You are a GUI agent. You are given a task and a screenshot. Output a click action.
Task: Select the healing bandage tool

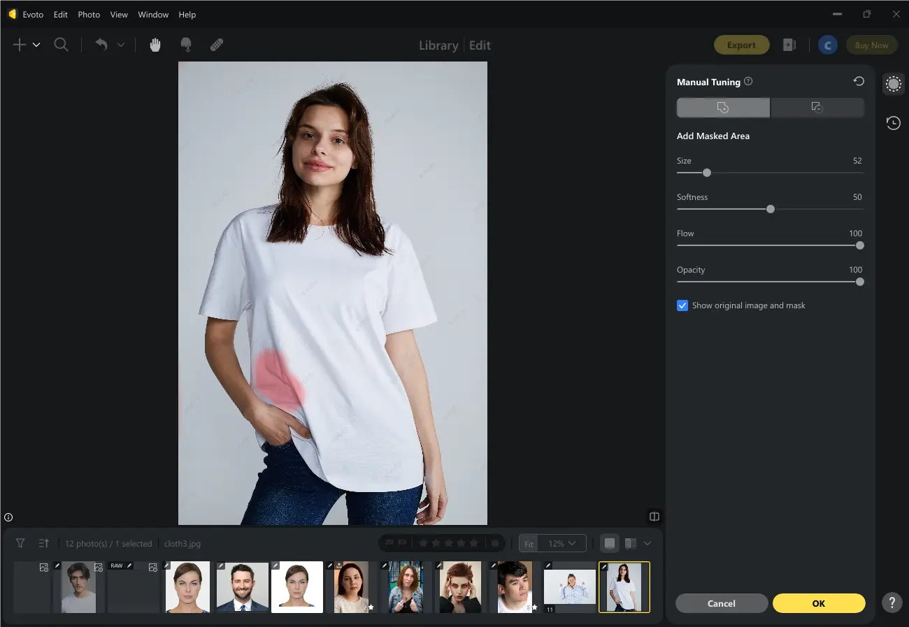[x=217, y=45]
